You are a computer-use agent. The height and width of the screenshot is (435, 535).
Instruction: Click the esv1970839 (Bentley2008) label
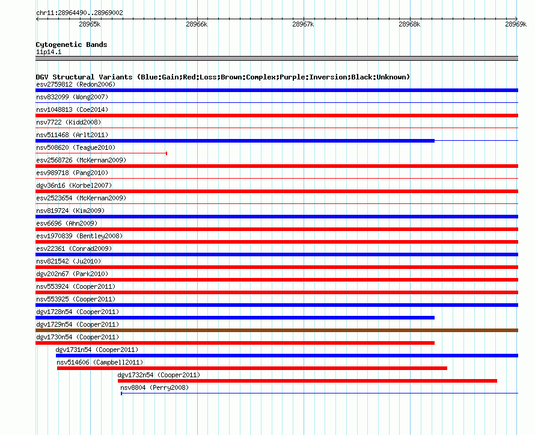pyautogui.click(x=79, y=236)
